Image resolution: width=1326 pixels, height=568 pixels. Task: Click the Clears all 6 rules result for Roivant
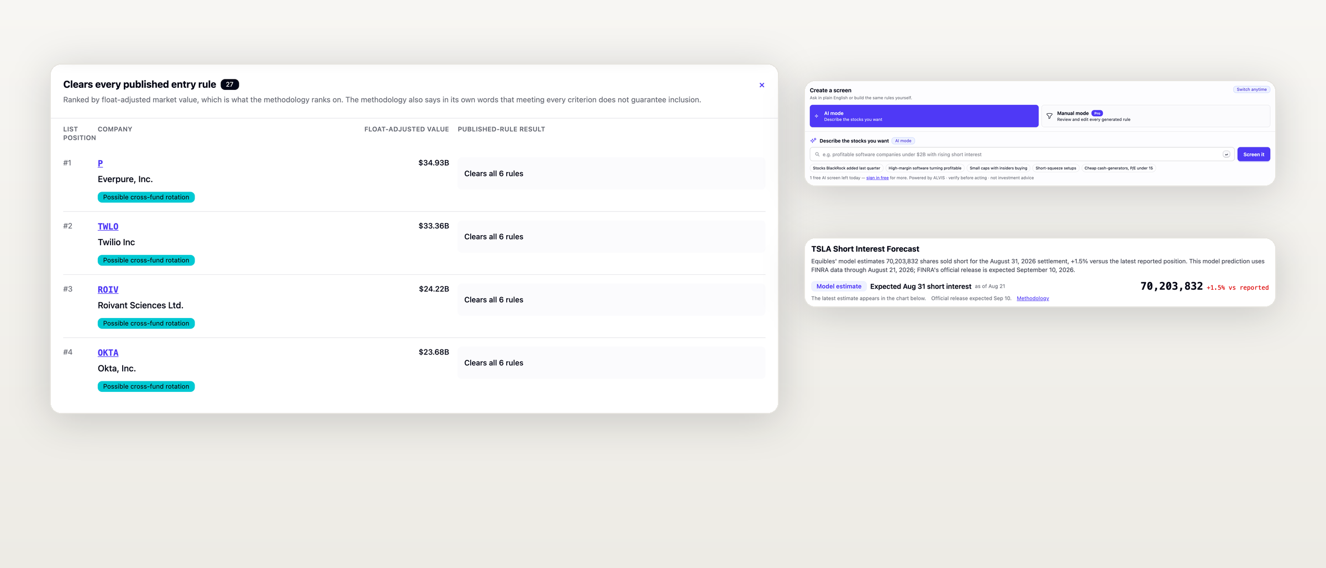(611, 300)
